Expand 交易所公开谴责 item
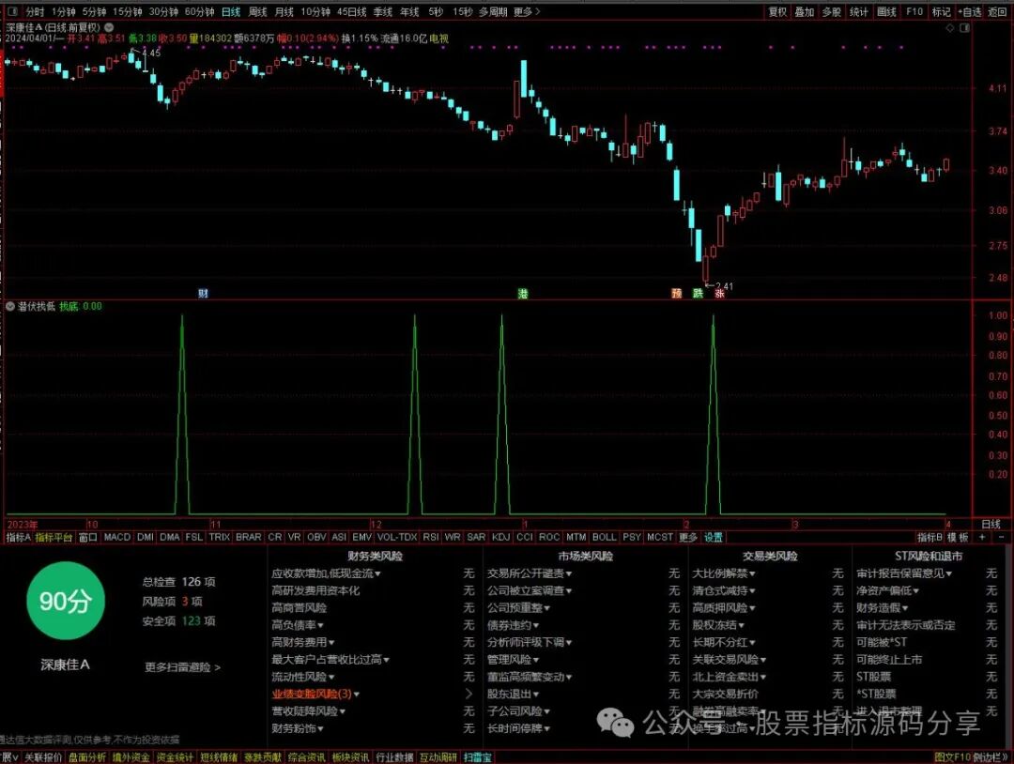1014x764 pixels. click(x=530, y=573)
